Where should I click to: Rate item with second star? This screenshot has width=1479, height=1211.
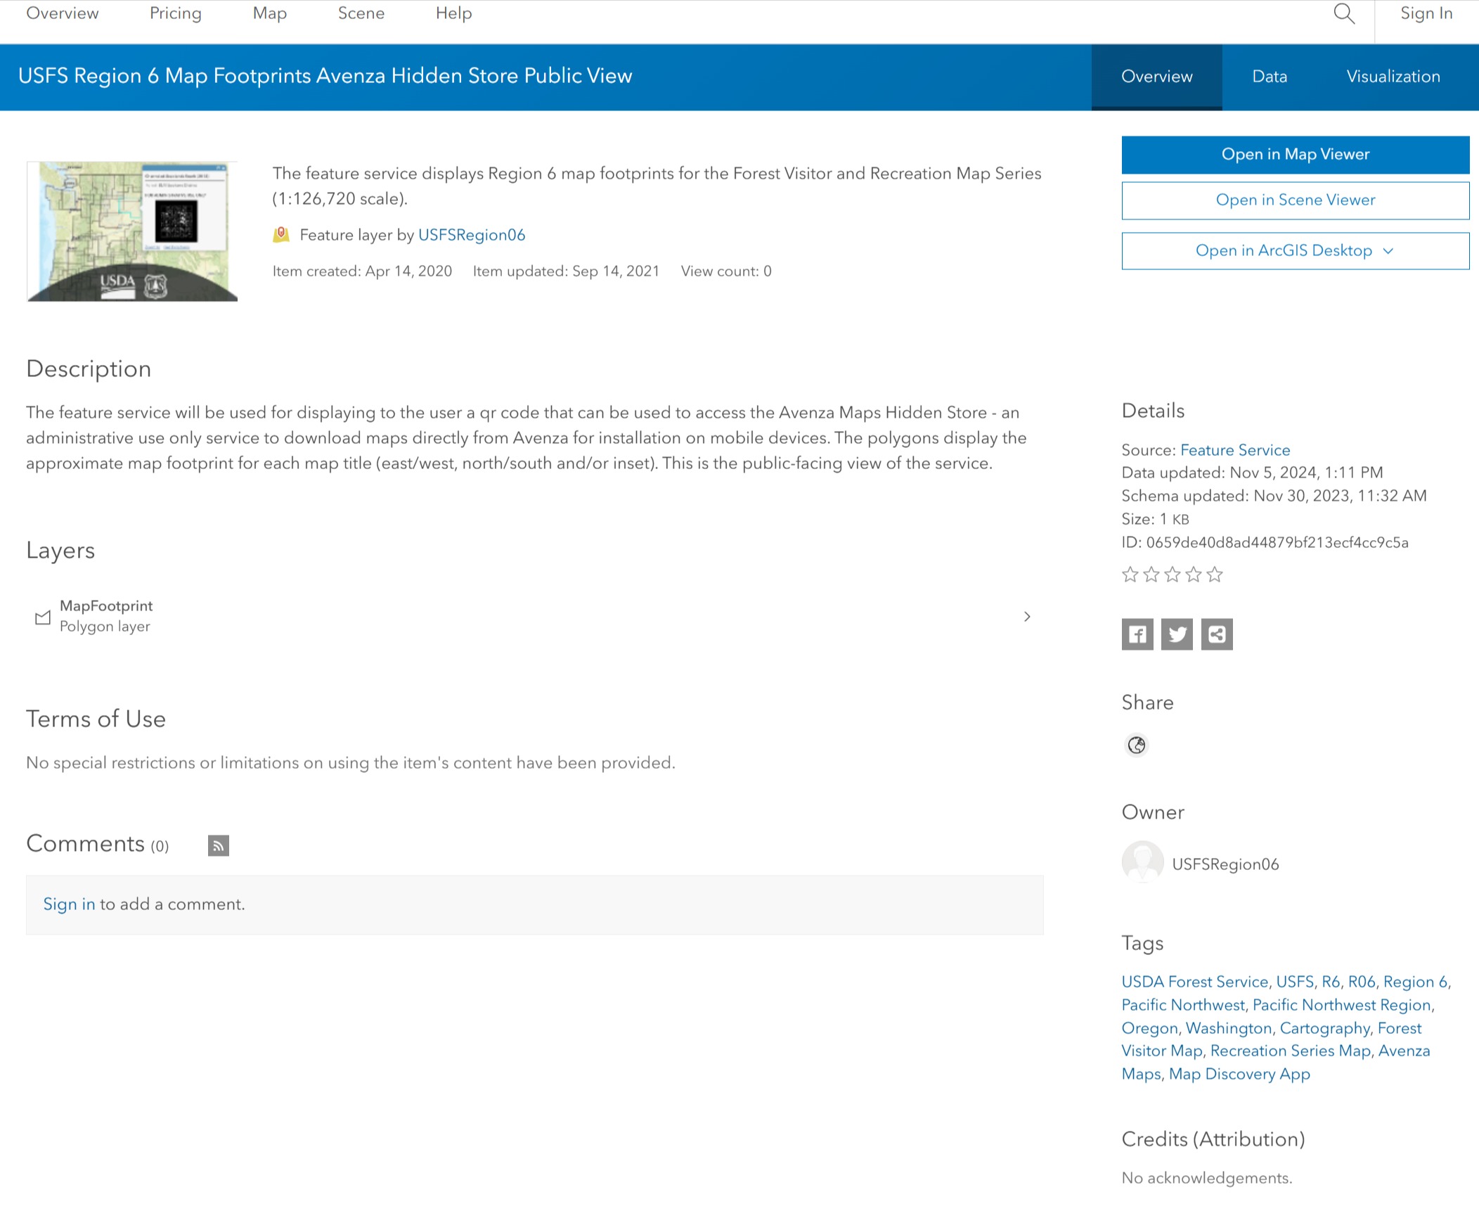pos(1151,575)
